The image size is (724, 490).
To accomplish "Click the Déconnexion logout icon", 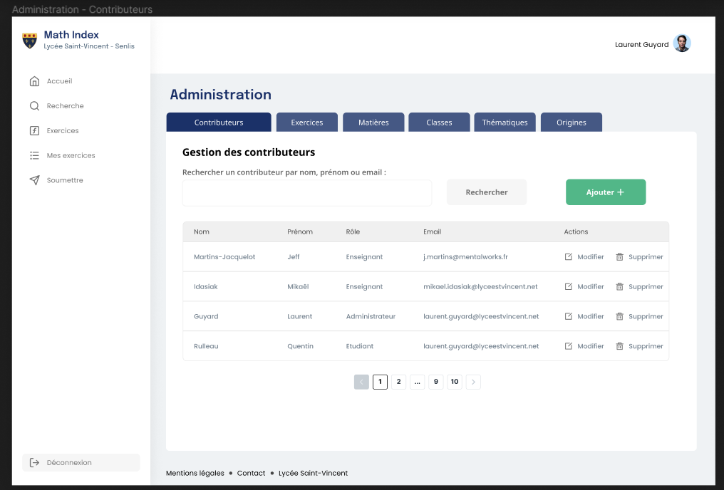I will point(34,463).
